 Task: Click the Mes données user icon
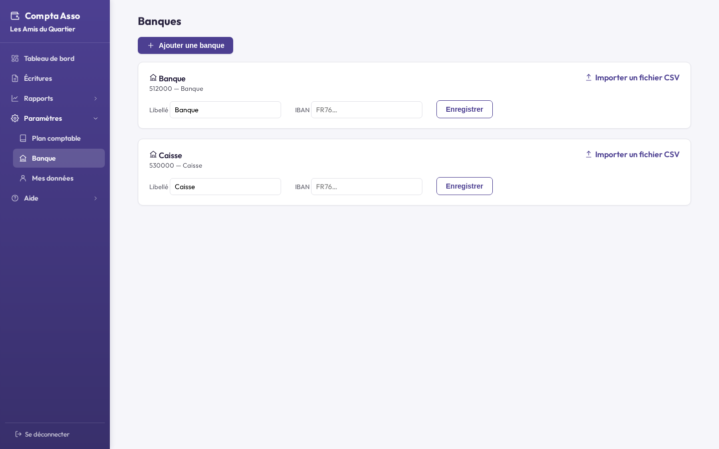(23, 178)
